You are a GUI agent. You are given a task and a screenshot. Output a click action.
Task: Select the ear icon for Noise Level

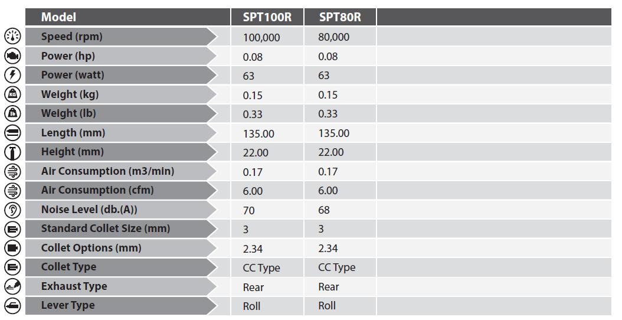pyautogui.click(x=12, y=210)
